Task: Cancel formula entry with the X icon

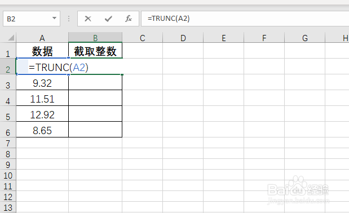Action: click(x=88, y=19)
